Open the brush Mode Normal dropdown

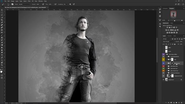click(x=25, y=4)
